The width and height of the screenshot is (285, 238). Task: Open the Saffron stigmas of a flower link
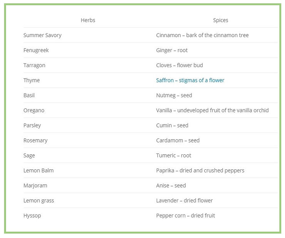[190, 80]
